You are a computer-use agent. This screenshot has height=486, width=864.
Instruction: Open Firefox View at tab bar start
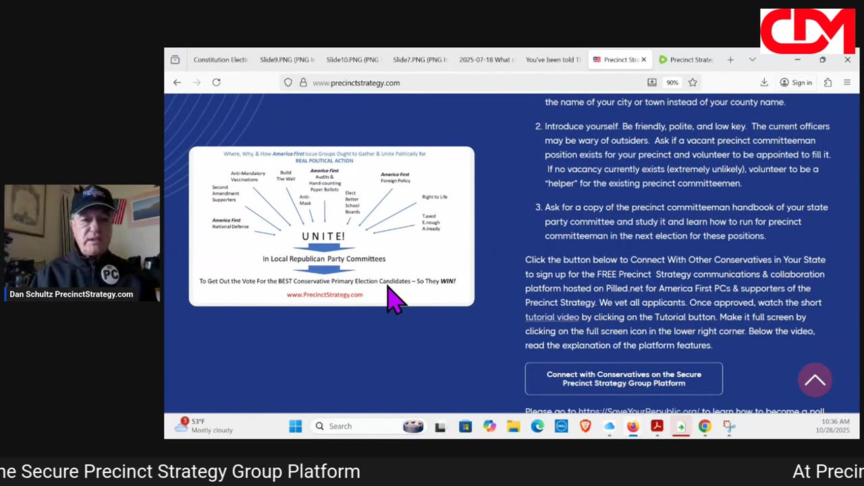tap(175, 59)
